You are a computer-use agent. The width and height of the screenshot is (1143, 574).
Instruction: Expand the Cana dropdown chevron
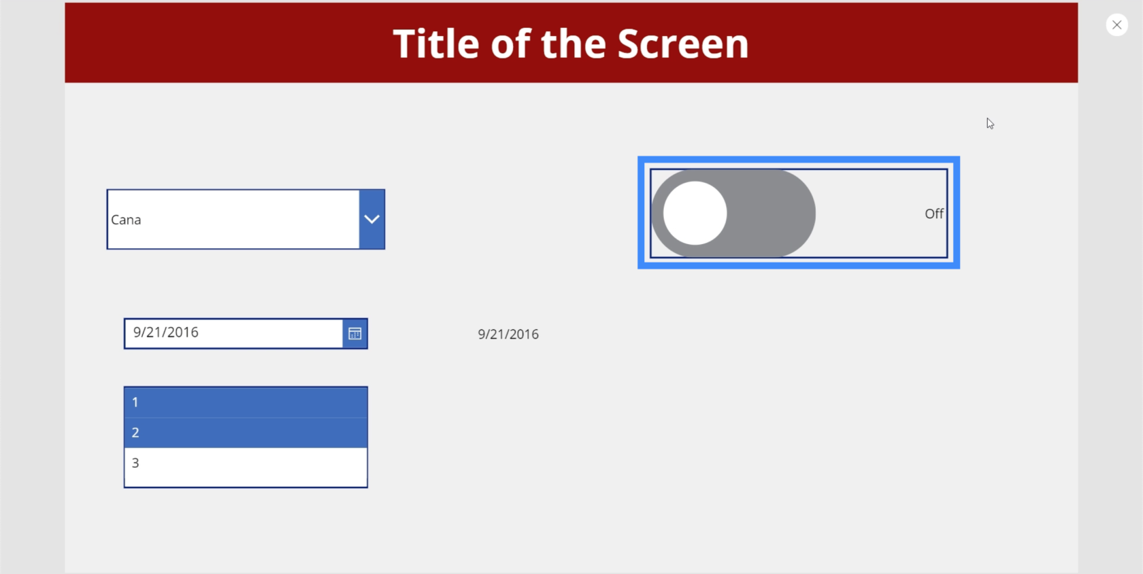pyautogui.click(x=371, y=219)
